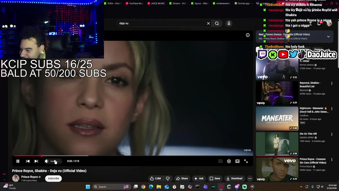Open Corazon Sin Cara video thumbnail

[277, 169]
